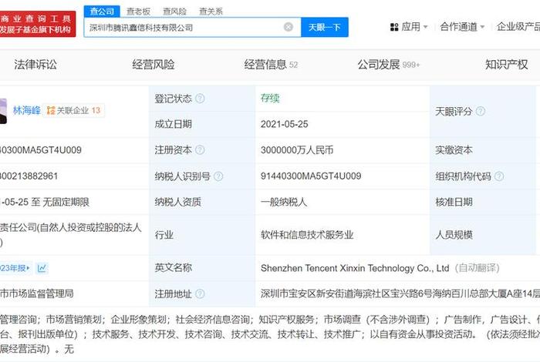Viewport: 540px width, 362px height.
Task: Click the trend chart icon beside the annual report
Action: pyautogui.click(x=42, y=268)
